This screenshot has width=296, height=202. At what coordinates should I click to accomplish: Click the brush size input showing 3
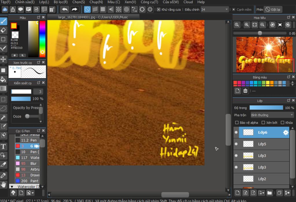(38, 92)
